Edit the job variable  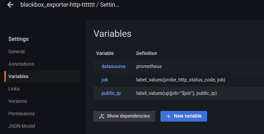(x=105, y=80)
